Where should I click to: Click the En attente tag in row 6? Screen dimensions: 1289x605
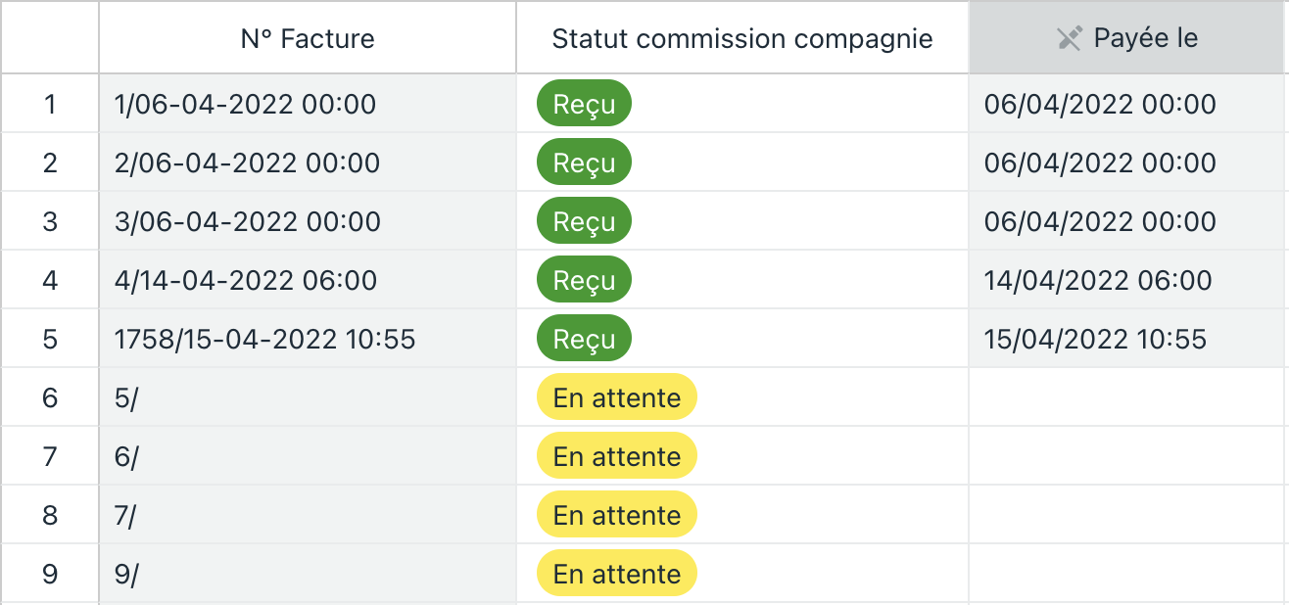click(x=616, y=397)
